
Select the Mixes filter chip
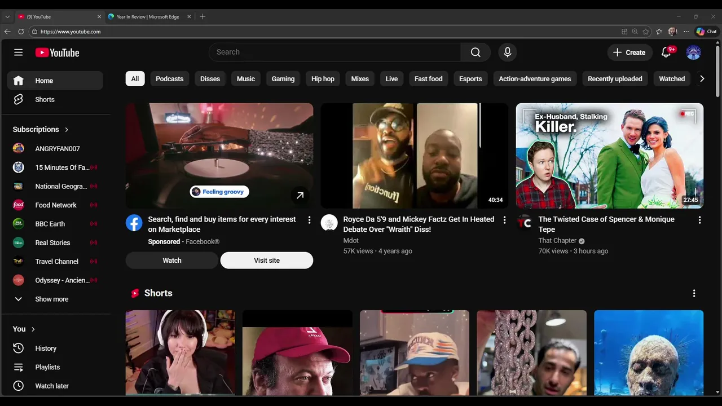pyautogui.click(x=360, y=79)
